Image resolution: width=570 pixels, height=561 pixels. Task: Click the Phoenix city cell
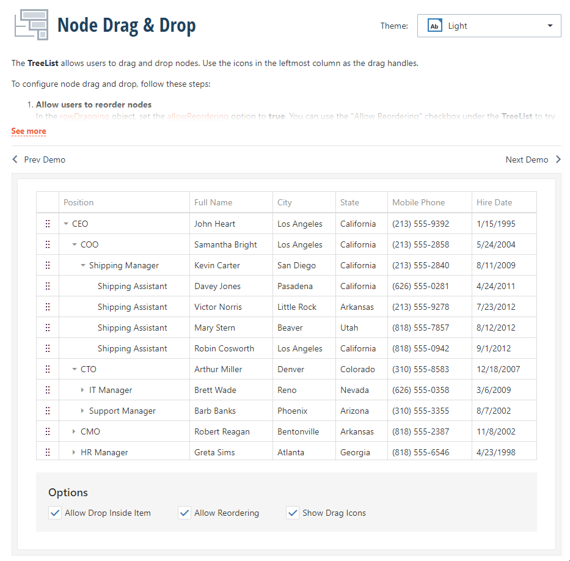point(304,411)
